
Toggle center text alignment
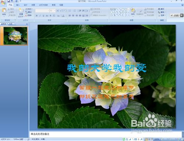[73, 16]
